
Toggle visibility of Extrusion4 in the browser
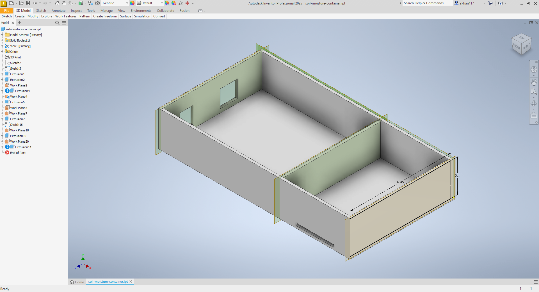7,91
